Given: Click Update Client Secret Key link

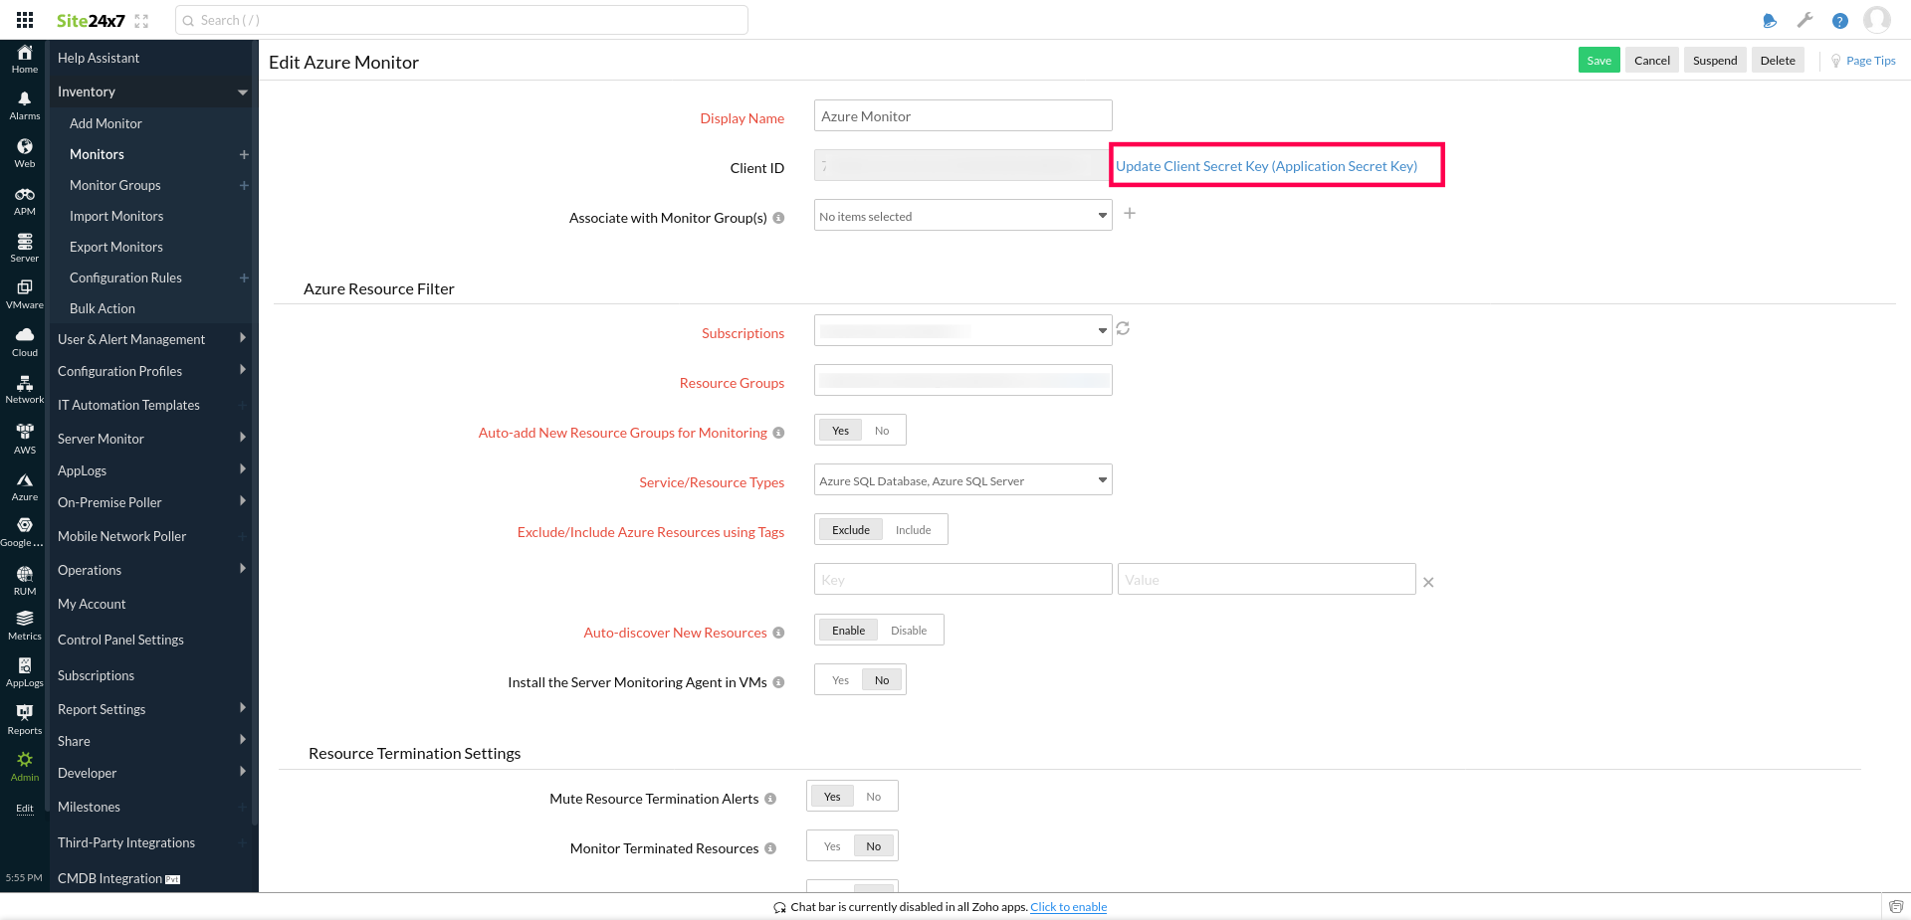Looking at the screenshot, I should pos(1266,166).
